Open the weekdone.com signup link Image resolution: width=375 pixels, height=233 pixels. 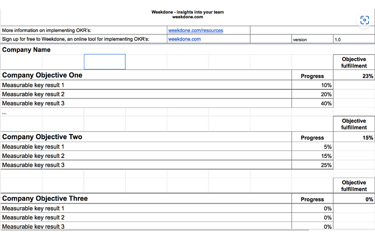[x=184, y=39]
